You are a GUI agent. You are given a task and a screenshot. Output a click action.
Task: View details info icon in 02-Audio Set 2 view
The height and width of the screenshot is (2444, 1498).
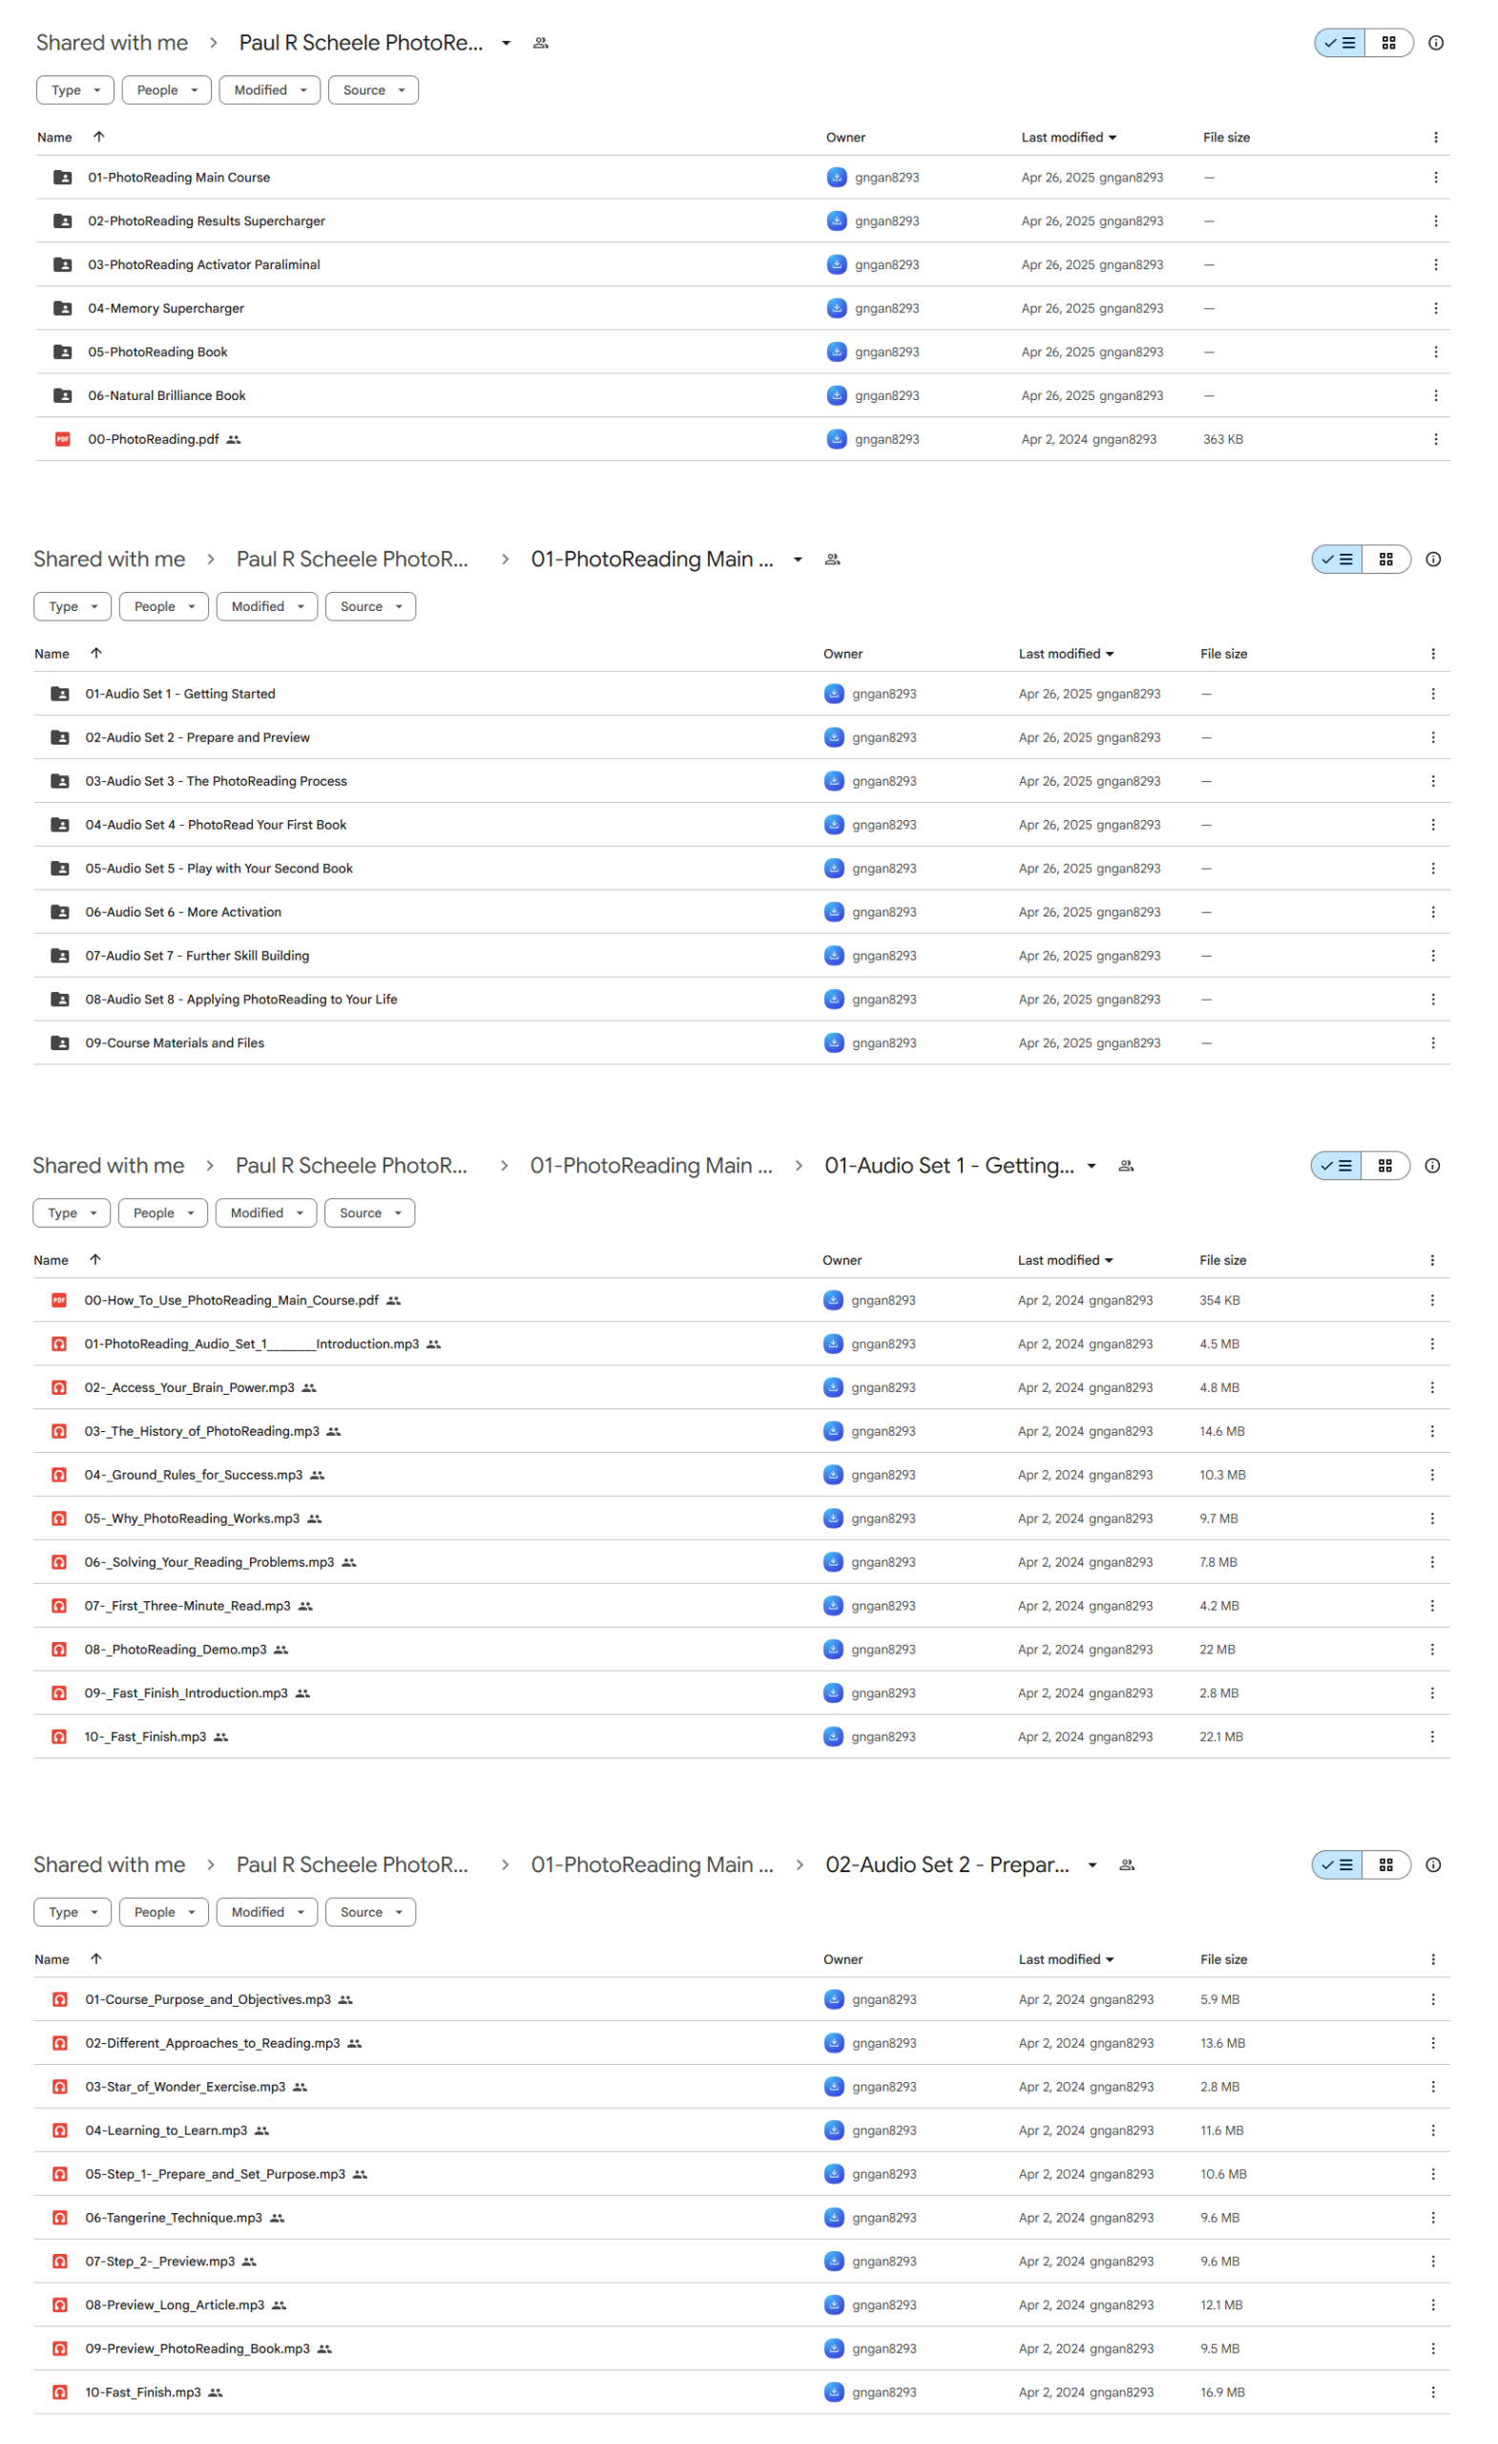click(1432, 1865)
